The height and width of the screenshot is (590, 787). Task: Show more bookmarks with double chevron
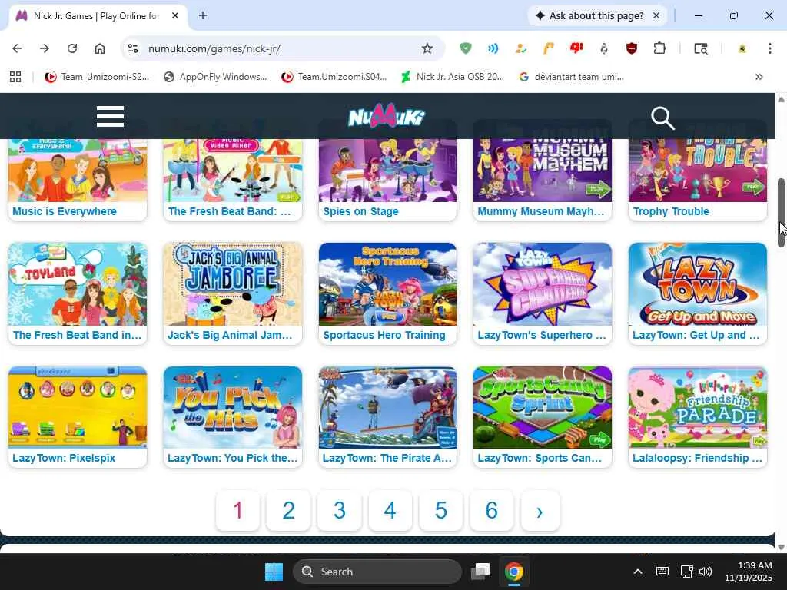(759, 77)
